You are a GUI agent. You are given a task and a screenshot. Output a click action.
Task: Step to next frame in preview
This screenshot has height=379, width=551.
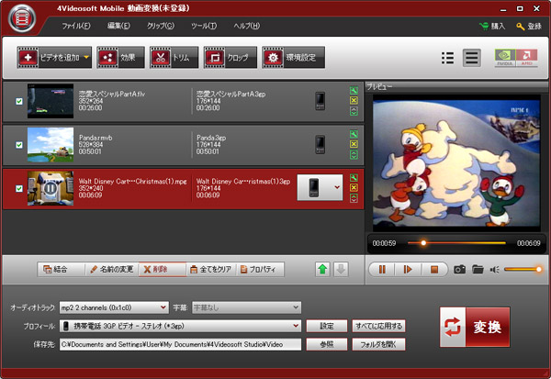(x=408, y=270)
